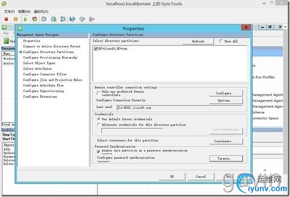Click the pause VM toolbar icon
Screen dimensions: 290x197
(x=16, y=19)
